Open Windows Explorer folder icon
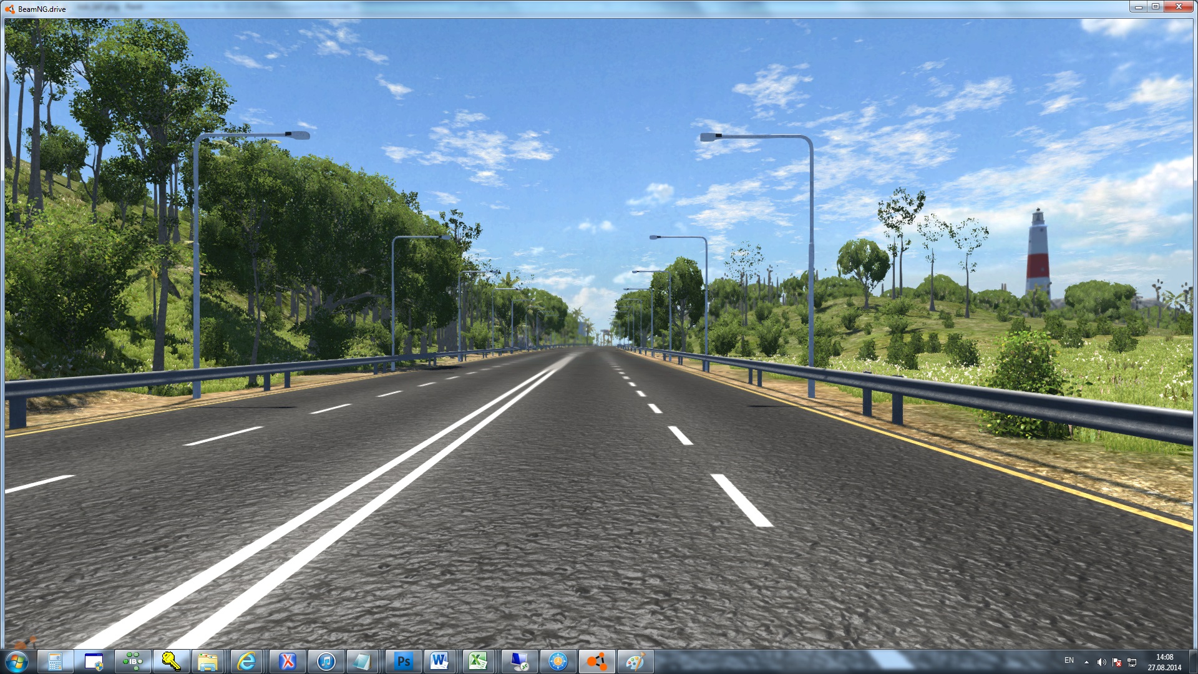Viewport: 1198px width, 674px height. point(208,662)
